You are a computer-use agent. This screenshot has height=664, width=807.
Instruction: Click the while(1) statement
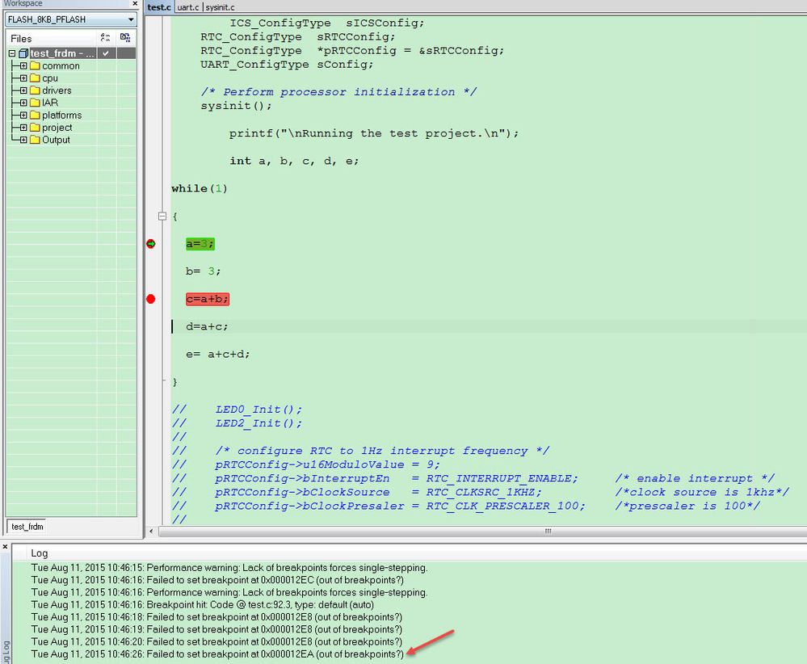click(200, 188)
